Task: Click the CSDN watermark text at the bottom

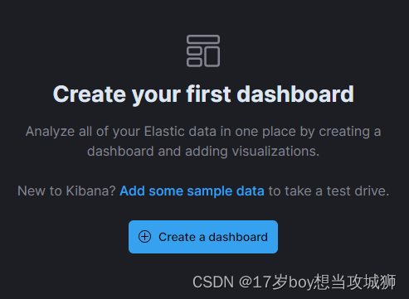Action: coord(295,282)
